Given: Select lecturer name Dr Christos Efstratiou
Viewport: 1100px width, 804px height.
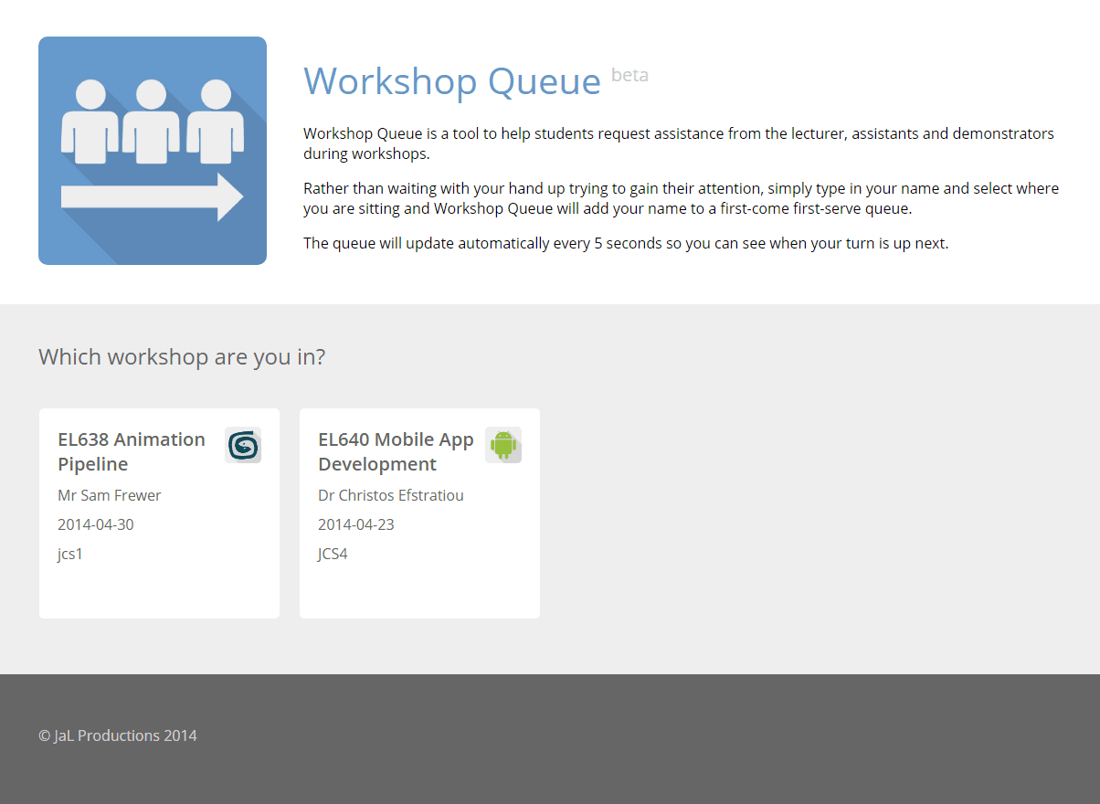Looking at the screenshot, I should point(391,495).
